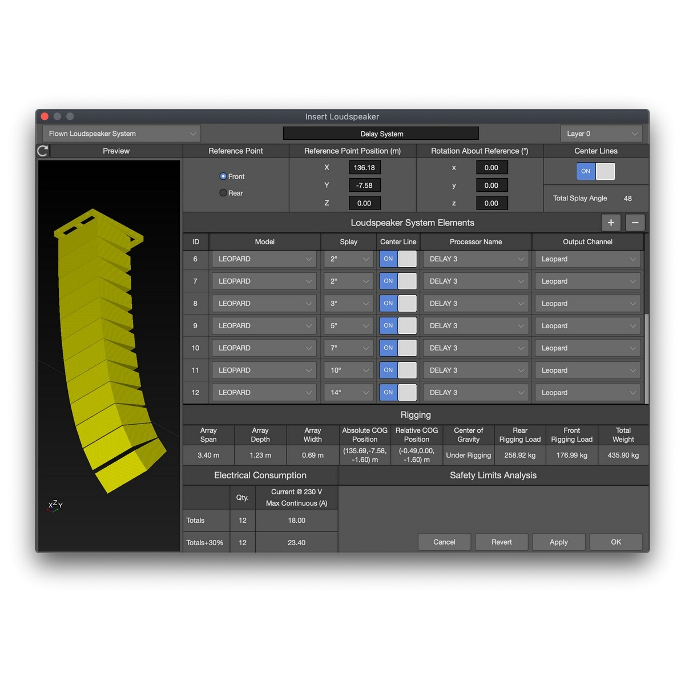Toggle Center Line for element 12
685x685 pixels.
[x=398, y=393]
